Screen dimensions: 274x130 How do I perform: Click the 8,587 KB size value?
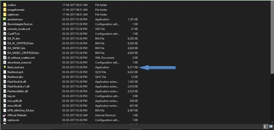[x=133, y=110]
